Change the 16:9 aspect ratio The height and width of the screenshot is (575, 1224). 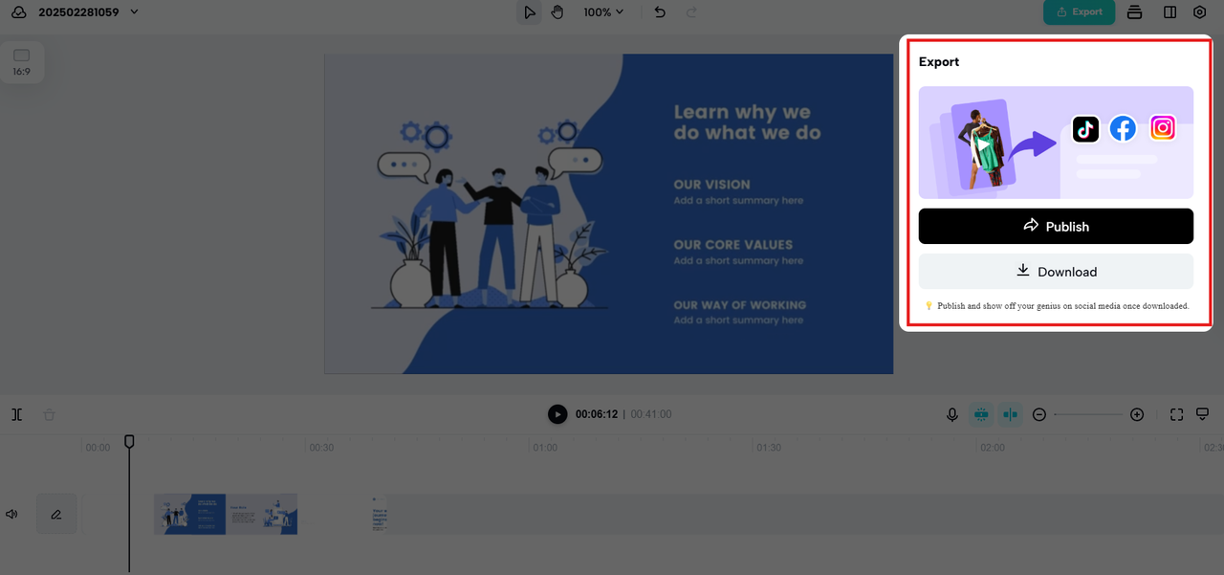point(21,62)
